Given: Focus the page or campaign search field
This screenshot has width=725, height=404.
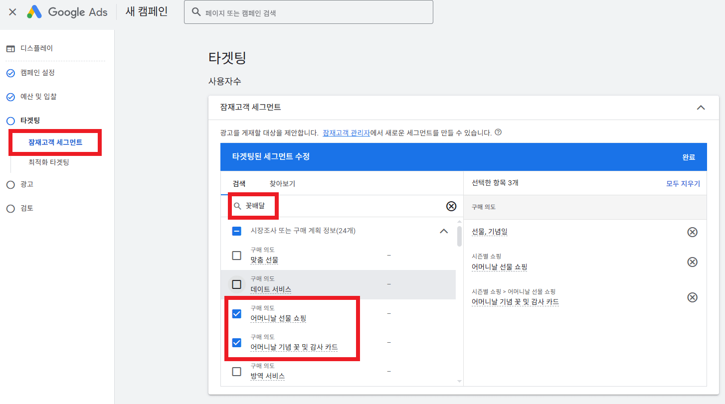Looking at the screenshot, I should [308, 12].
